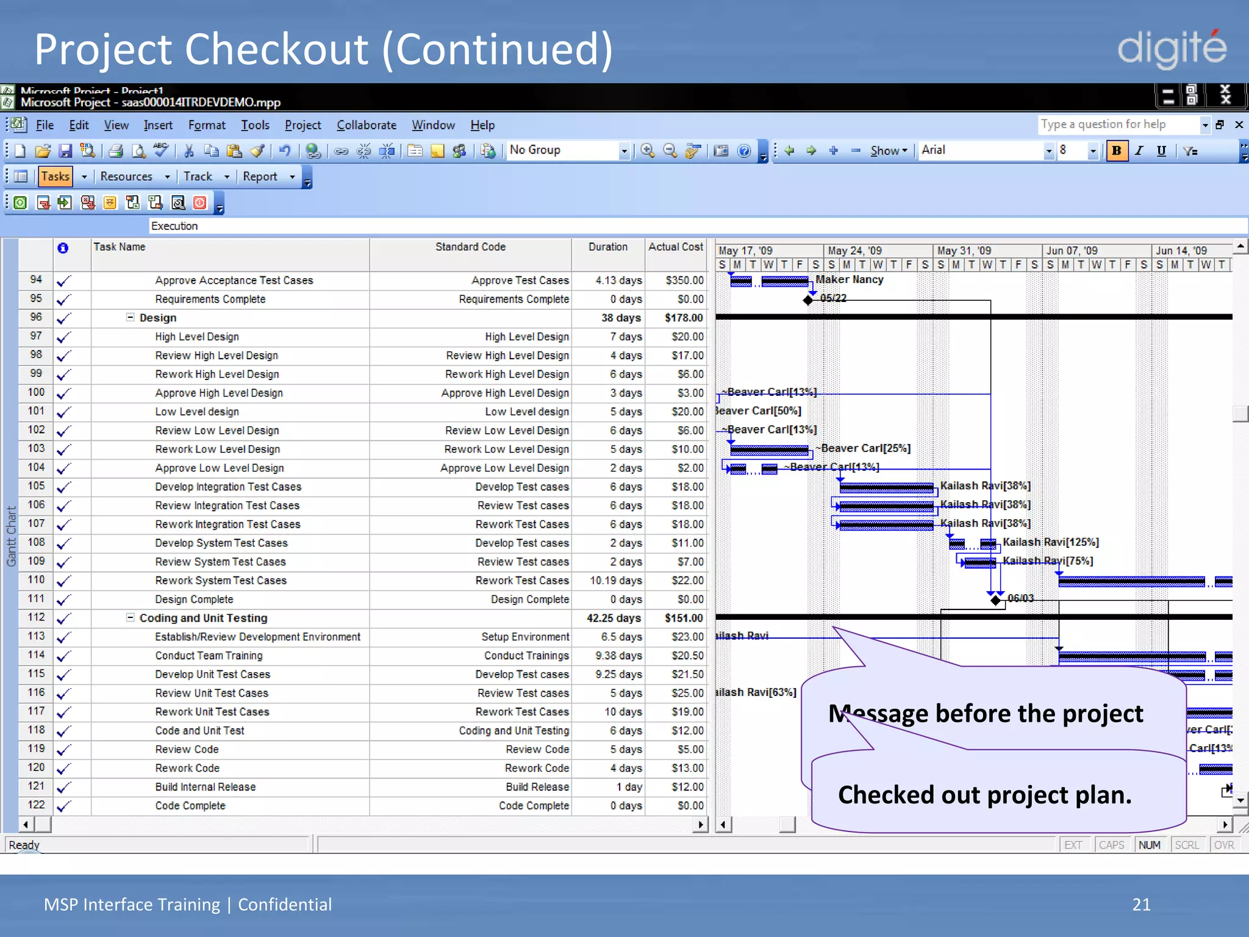Click the Gantt chart vertical scrollbar thumb
Screen dimensions: 1249x937
click(1240, 414)
